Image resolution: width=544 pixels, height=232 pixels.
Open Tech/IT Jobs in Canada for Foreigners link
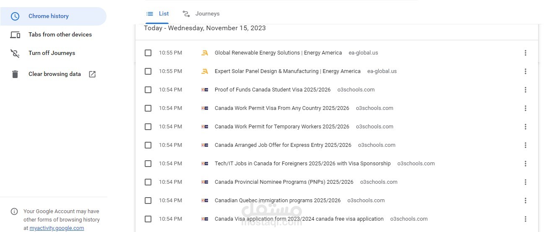(x=302, y=164)
